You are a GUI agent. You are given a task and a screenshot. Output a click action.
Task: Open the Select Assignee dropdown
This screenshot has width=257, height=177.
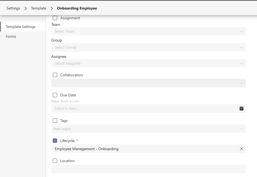(148, 63)
